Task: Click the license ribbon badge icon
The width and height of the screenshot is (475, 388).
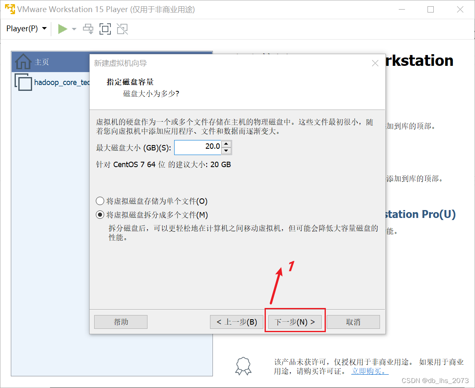Action: pos(243,366)
